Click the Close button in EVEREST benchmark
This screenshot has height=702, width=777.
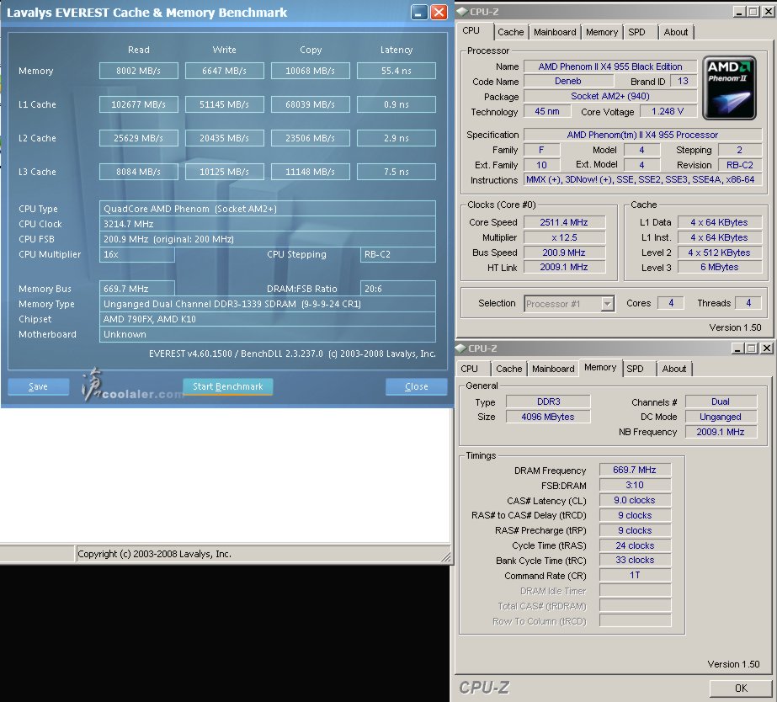416,386
